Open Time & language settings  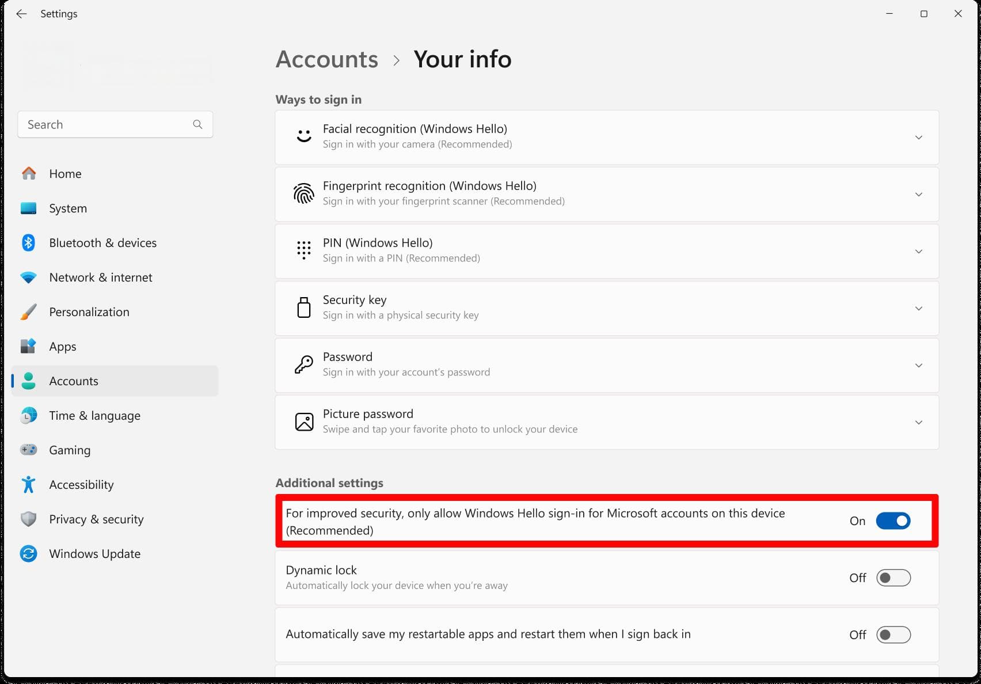pos(115,415)
